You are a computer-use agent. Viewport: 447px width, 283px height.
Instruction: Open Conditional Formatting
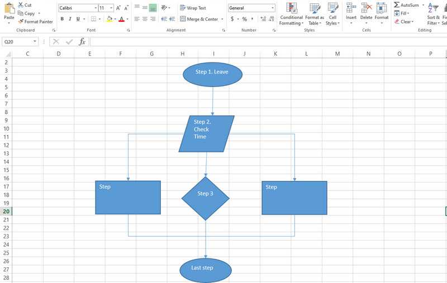291,15
